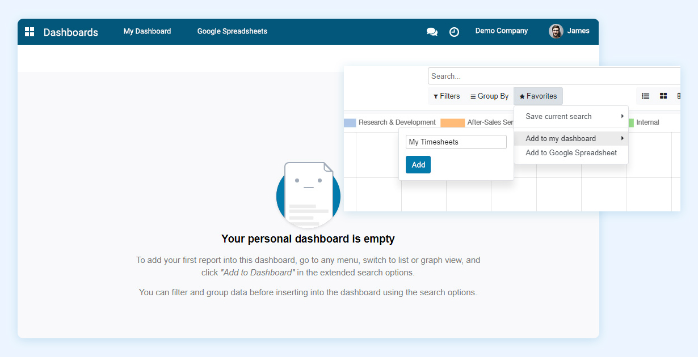
Task: Switch to list view
Action: click(645, 96)
